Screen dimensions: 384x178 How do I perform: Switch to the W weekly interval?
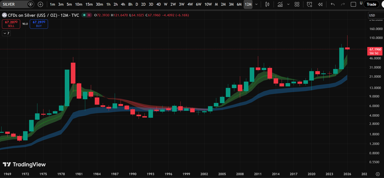(x=165, y=4)
